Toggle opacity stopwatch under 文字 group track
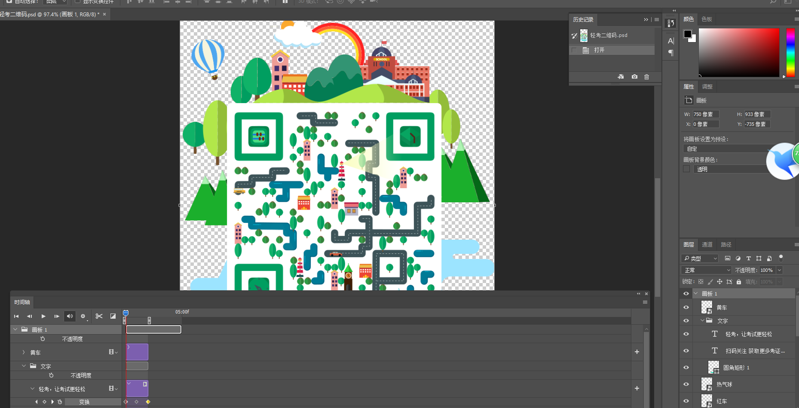Viewport: 799px width, 408px height. (51, 375)
